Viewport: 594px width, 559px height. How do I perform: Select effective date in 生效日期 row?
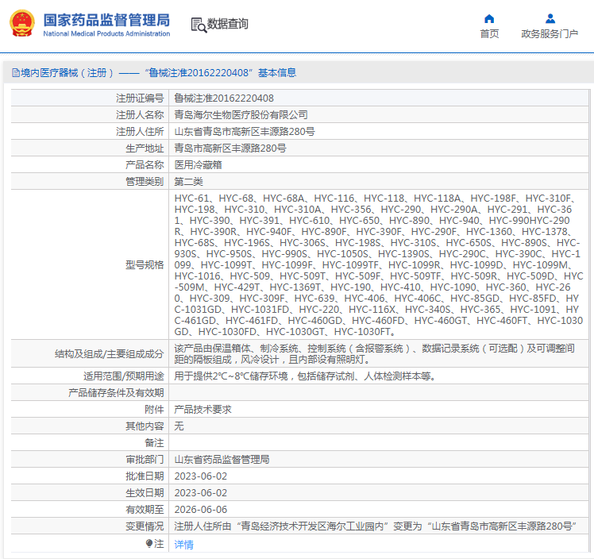[201, 493]
